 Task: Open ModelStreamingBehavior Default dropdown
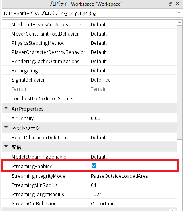click(x=133, y=157)
